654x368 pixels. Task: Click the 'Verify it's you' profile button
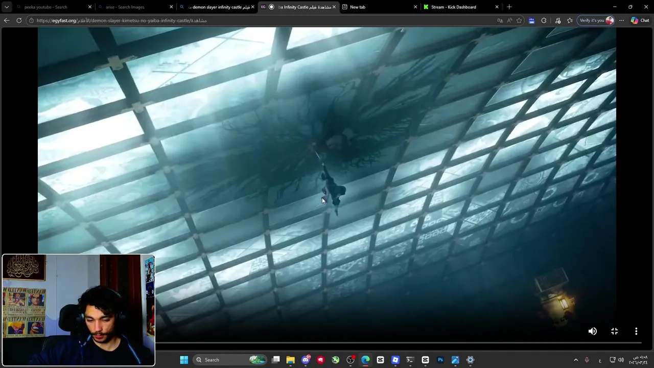coord(596,20)
